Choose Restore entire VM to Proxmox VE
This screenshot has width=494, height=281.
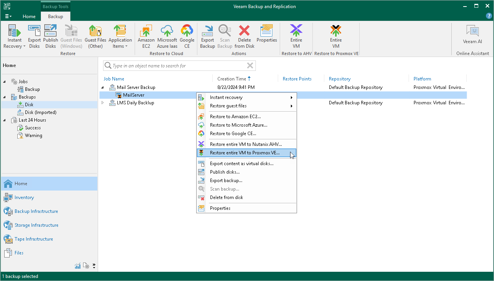tap(247, 153)
